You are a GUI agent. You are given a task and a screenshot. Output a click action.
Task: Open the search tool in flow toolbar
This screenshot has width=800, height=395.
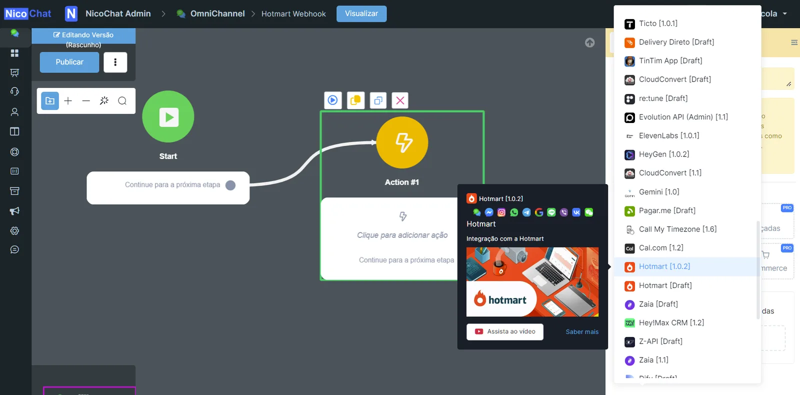pos(122,101)
